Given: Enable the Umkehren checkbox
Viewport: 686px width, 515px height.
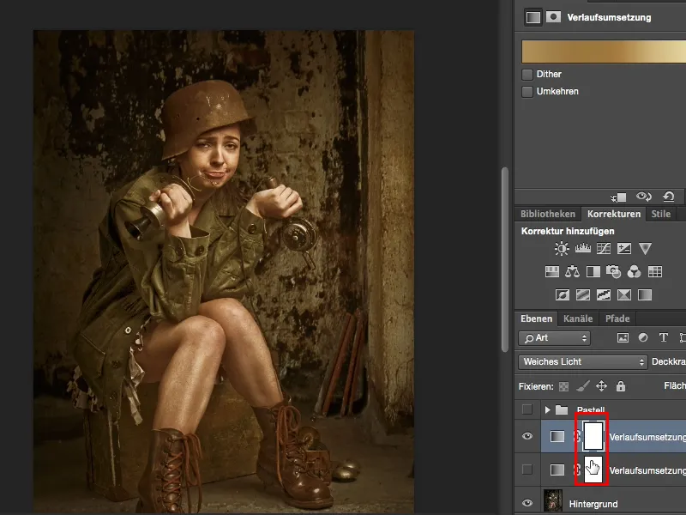Looking at the screenshot, I should (527, 92).
